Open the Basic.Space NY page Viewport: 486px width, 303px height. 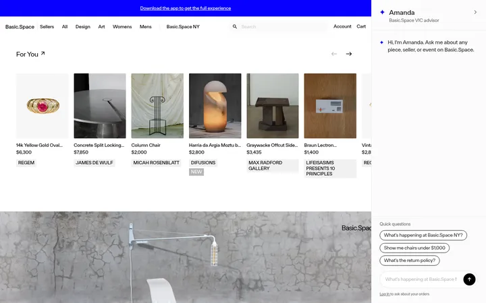[183, 26]
